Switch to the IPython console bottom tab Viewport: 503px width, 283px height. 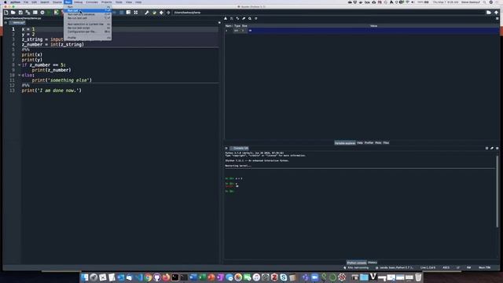356,263
